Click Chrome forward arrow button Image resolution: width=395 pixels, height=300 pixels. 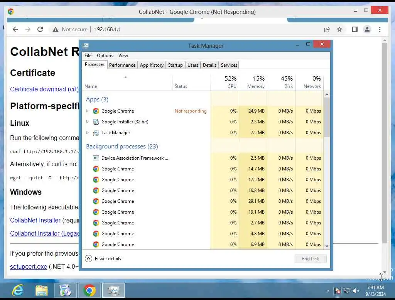point(28,29)
